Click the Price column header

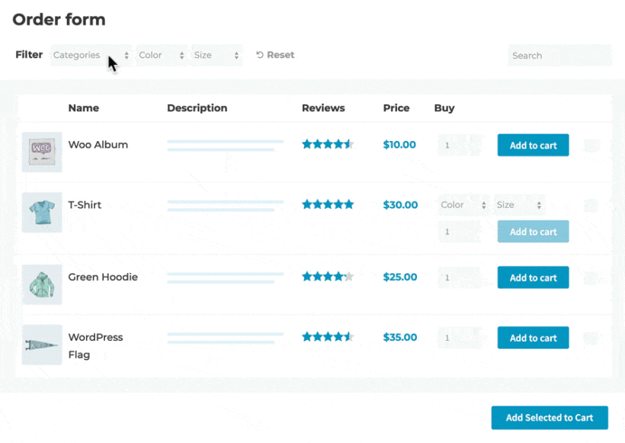[396, 108]
